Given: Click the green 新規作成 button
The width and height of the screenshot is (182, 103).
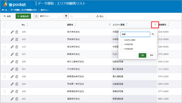Looking at the screenshot, I should click(23, 16).
